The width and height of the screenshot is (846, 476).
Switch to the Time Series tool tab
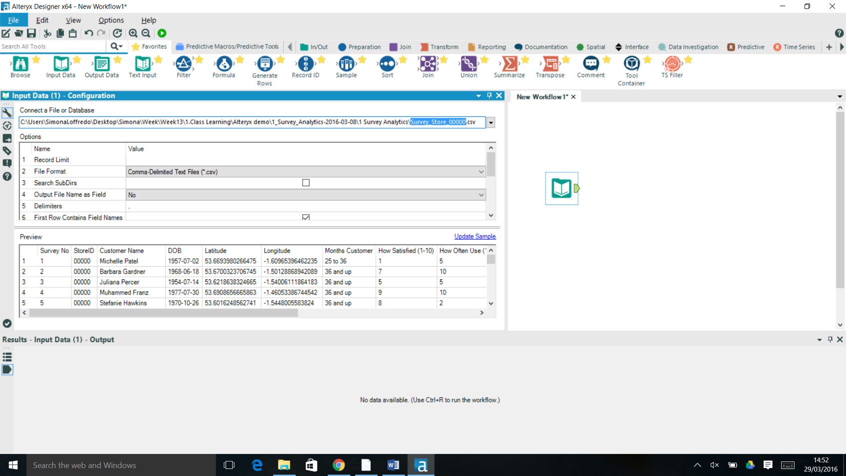[x=794, y=47]
